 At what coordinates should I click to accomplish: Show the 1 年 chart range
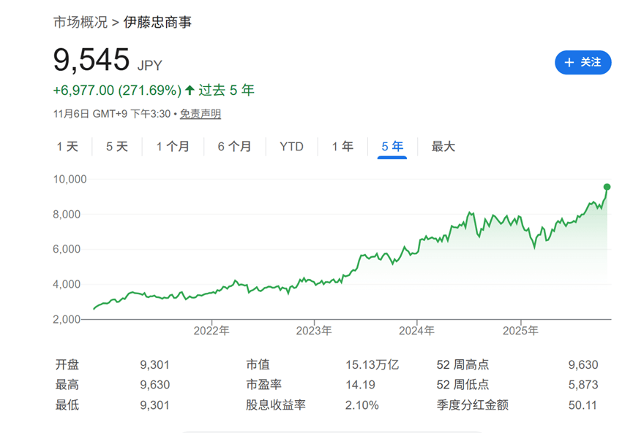coord(342,147)
